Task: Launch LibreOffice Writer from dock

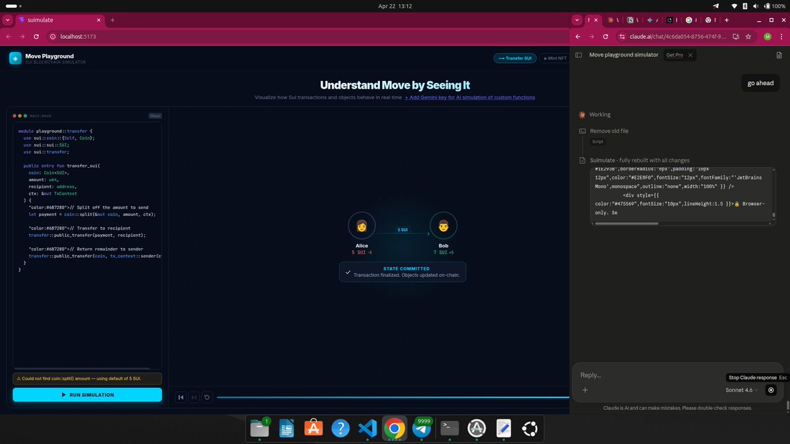Action: [x=286, y=429]
